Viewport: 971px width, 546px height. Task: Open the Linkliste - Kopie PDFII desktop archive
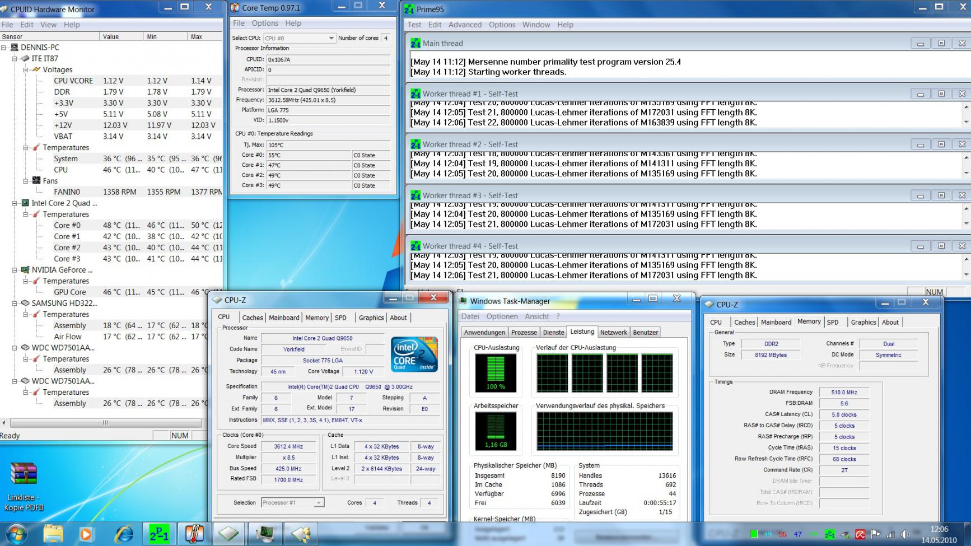point(24,486)
